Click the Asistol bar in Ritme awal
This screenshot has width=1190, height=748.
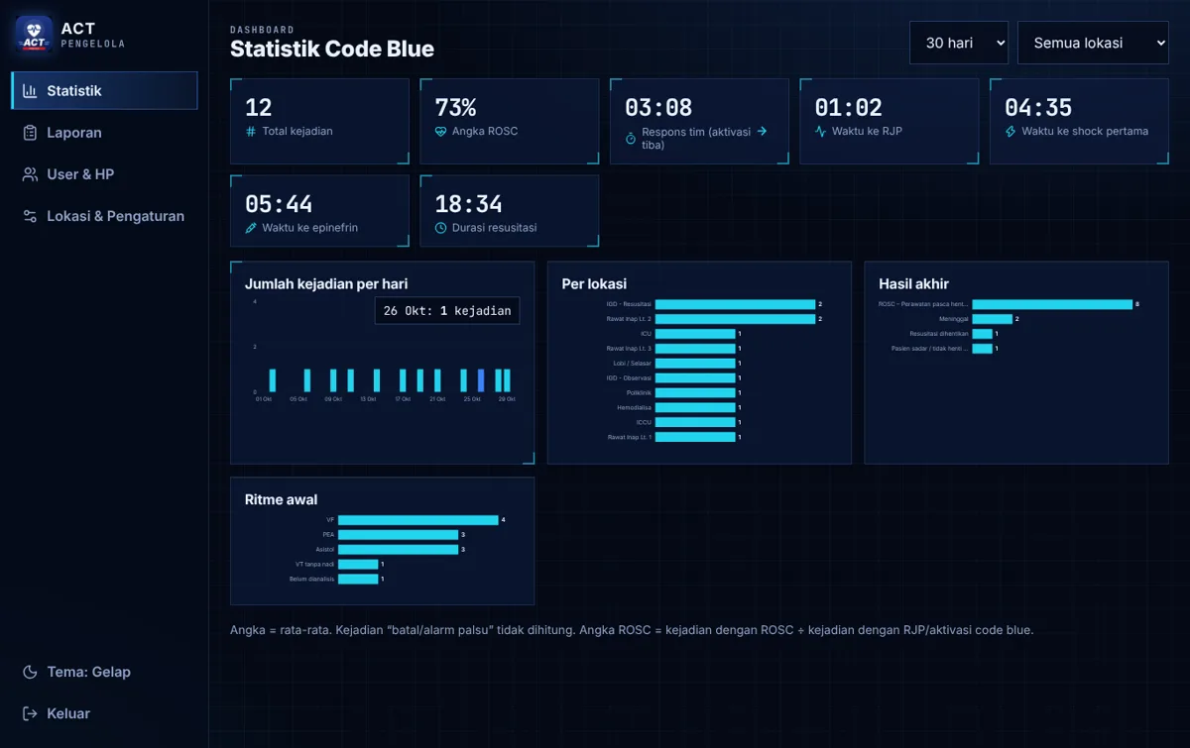pos(399,549)
